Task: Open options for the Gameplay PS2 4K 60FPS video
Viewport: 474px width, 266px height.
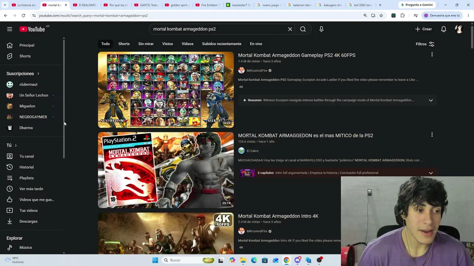Action: coord(432,55)
